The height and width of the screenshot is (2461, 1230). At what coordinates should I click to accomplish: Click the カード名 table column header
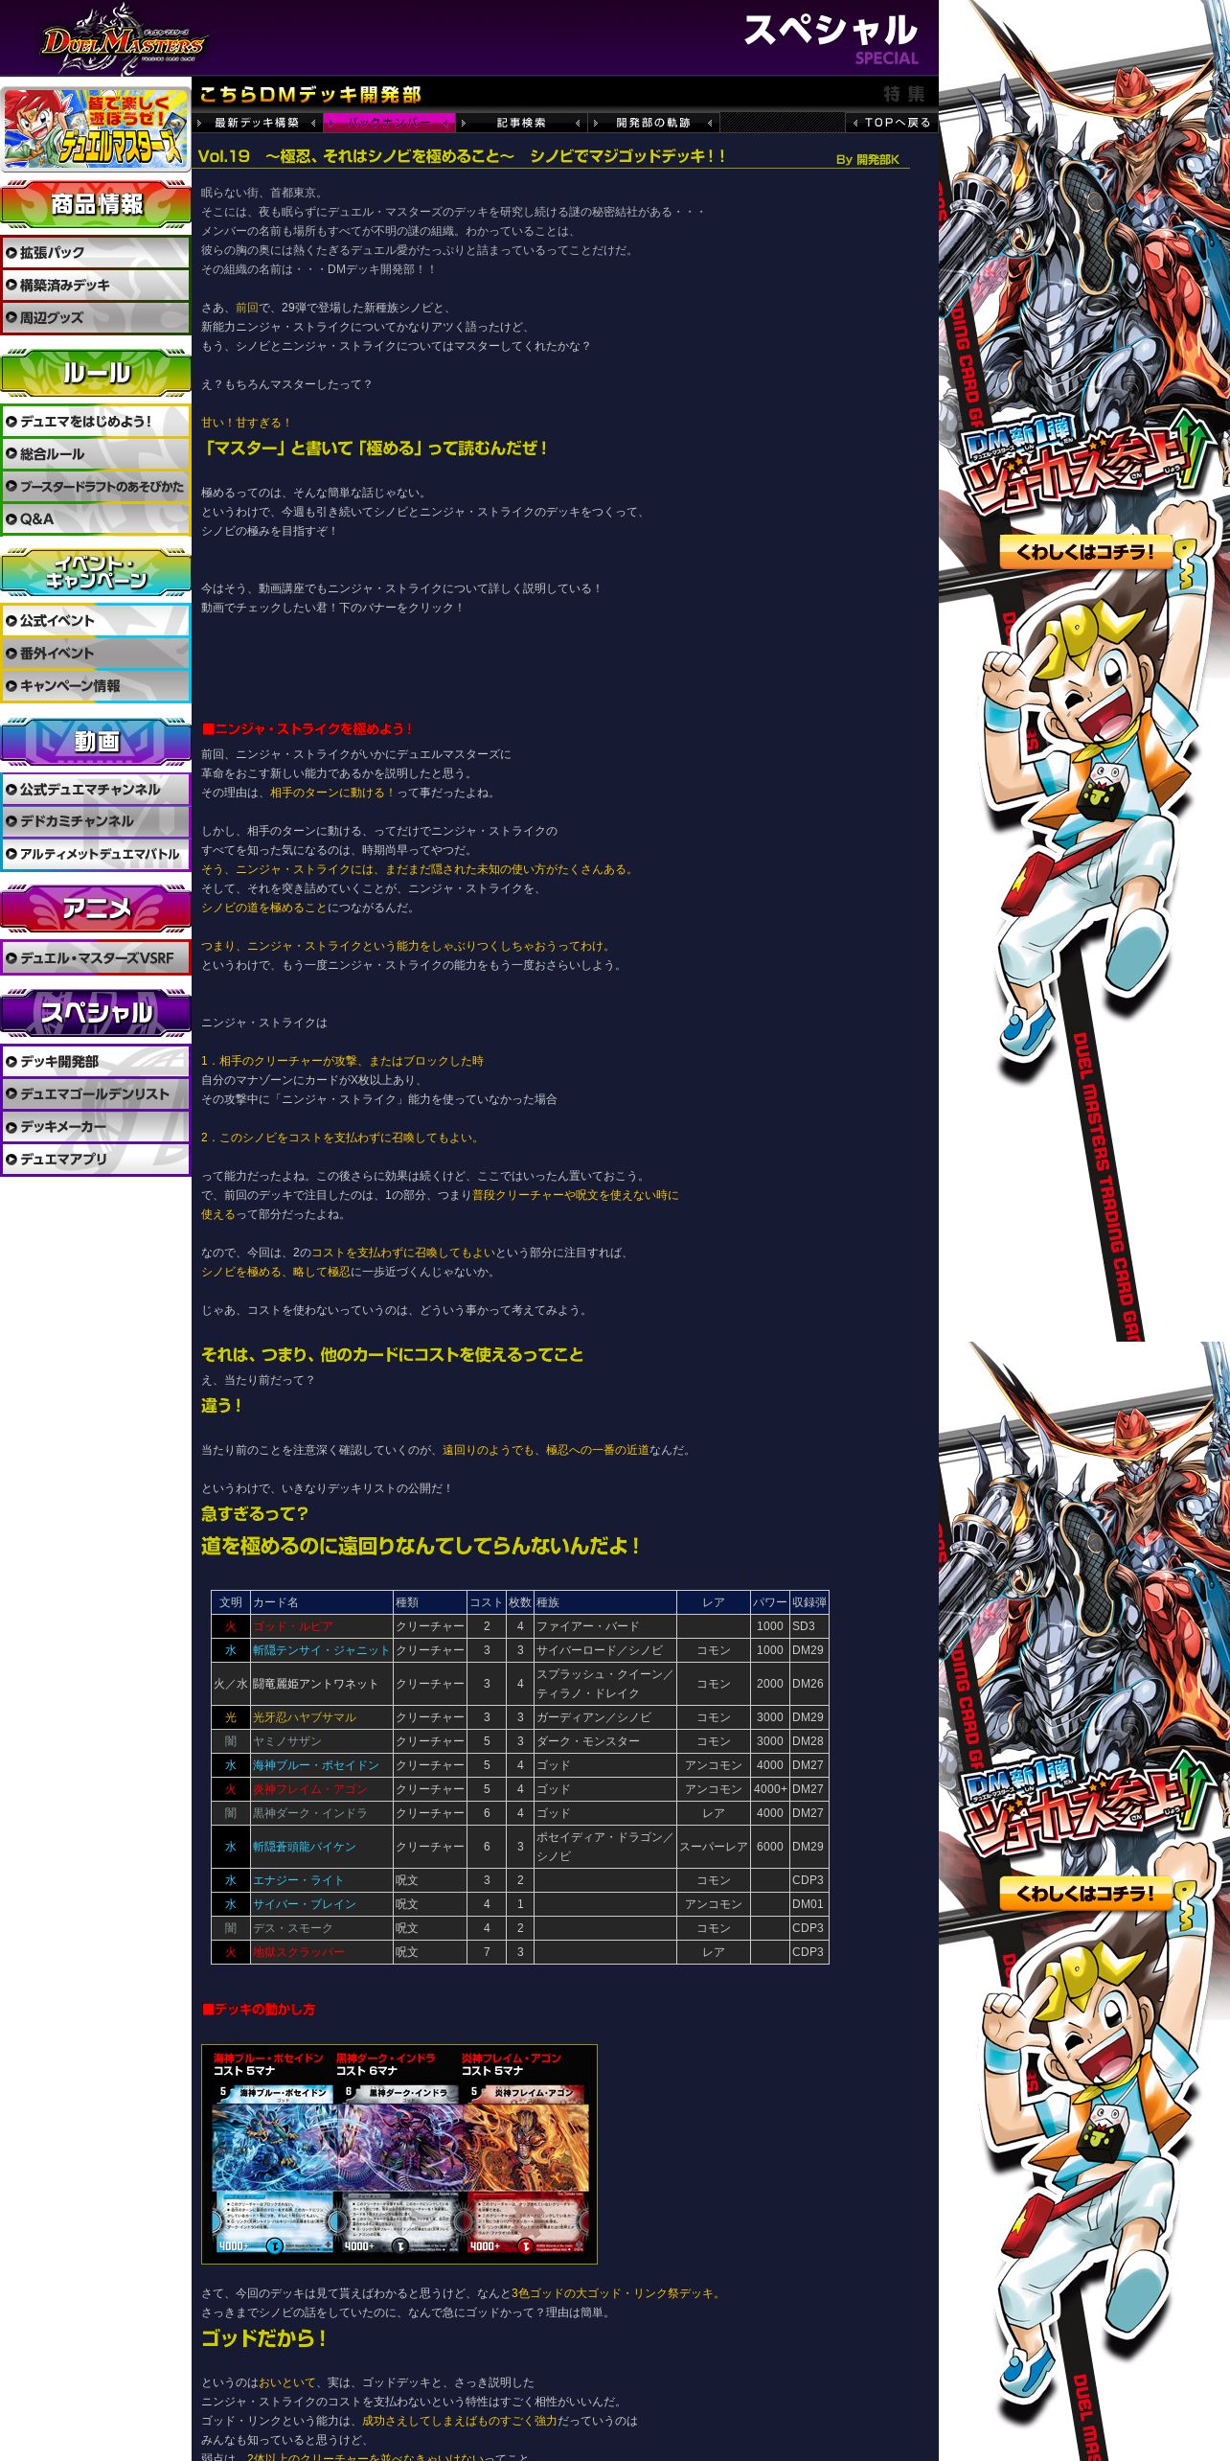321,1602
